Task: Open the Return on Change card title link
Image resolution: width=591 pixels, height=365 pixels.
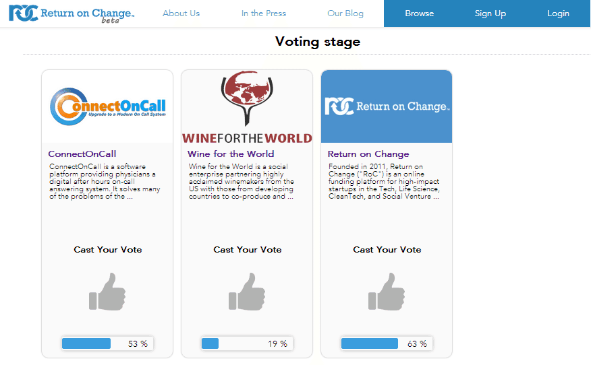Action: 368,154
